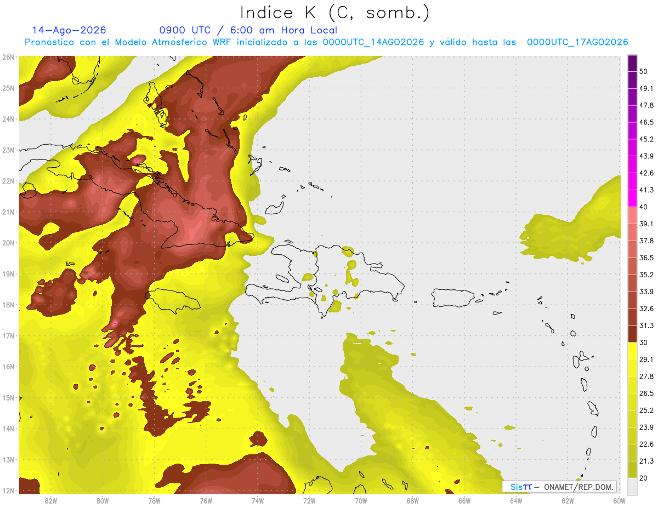This screenshot has width=658, height=508.
Task: Click the legend value '39.1'
Action: (646, 224)
